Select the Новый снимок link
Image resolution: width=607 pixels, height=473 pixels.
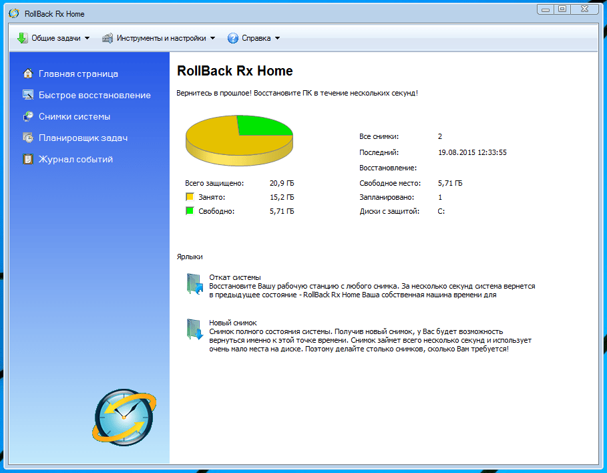click(232, 323)
